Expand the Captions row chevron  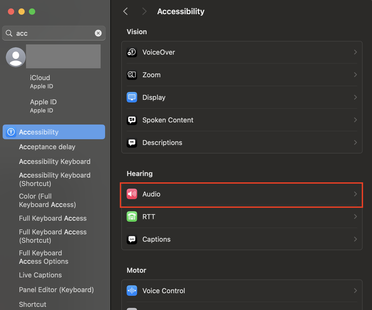click(x=355, y=239)
